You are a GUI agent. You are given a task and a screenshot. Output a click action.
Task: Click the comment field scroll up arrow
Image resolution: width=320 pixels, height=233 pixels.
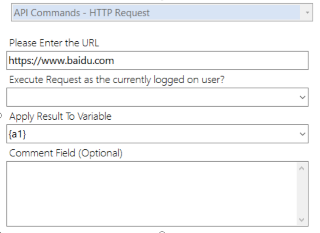[x=302, y=168]
